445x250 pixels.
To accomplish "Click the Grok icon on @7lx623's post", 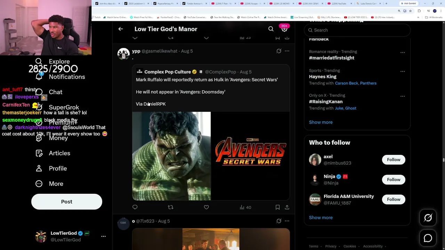I will click(279, 221).
